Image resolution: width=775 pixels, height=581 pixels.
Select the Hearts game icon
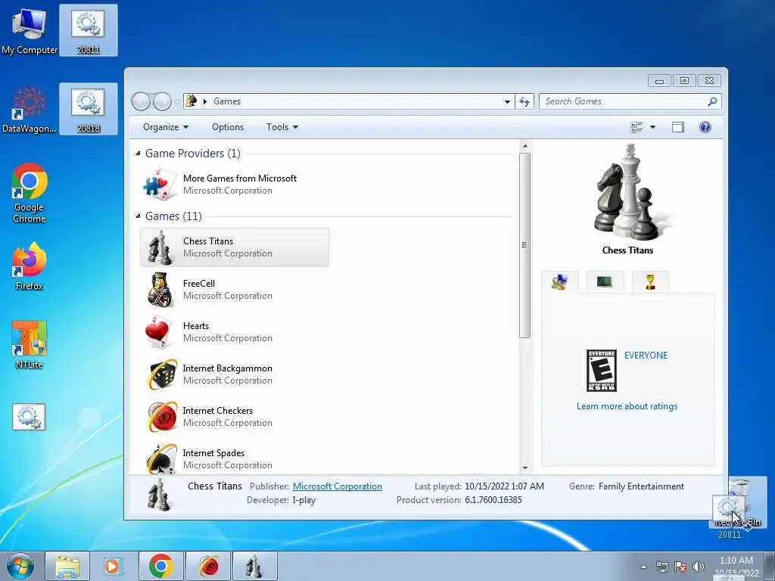(158, 333)
